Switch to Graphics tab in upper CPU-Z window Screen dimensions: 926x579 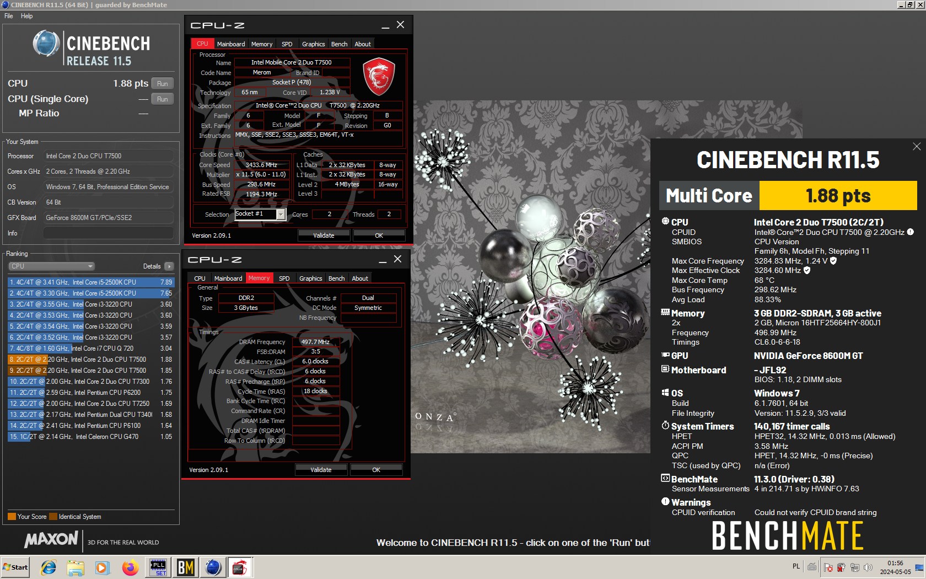point(313,44)
